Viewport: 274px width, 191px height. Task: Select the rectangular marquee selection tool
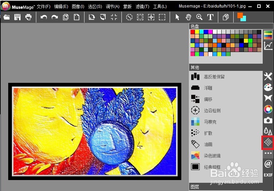(162, 17)
